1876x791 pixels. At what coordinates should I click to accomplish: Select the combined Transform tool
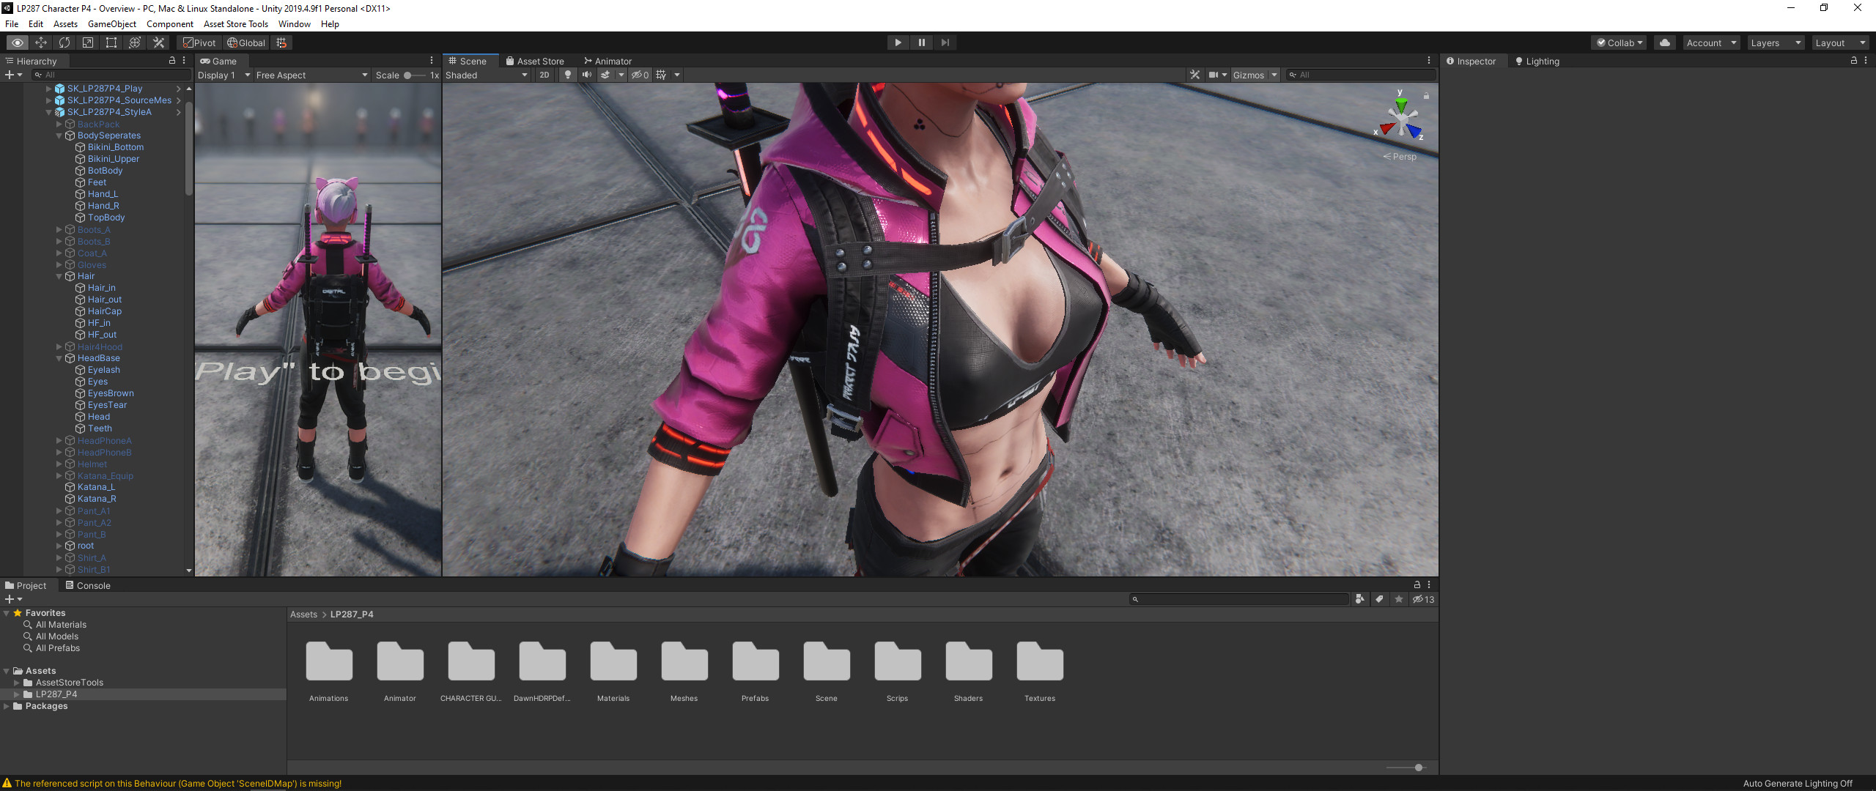pyautogui.click(x=135, y=42)
